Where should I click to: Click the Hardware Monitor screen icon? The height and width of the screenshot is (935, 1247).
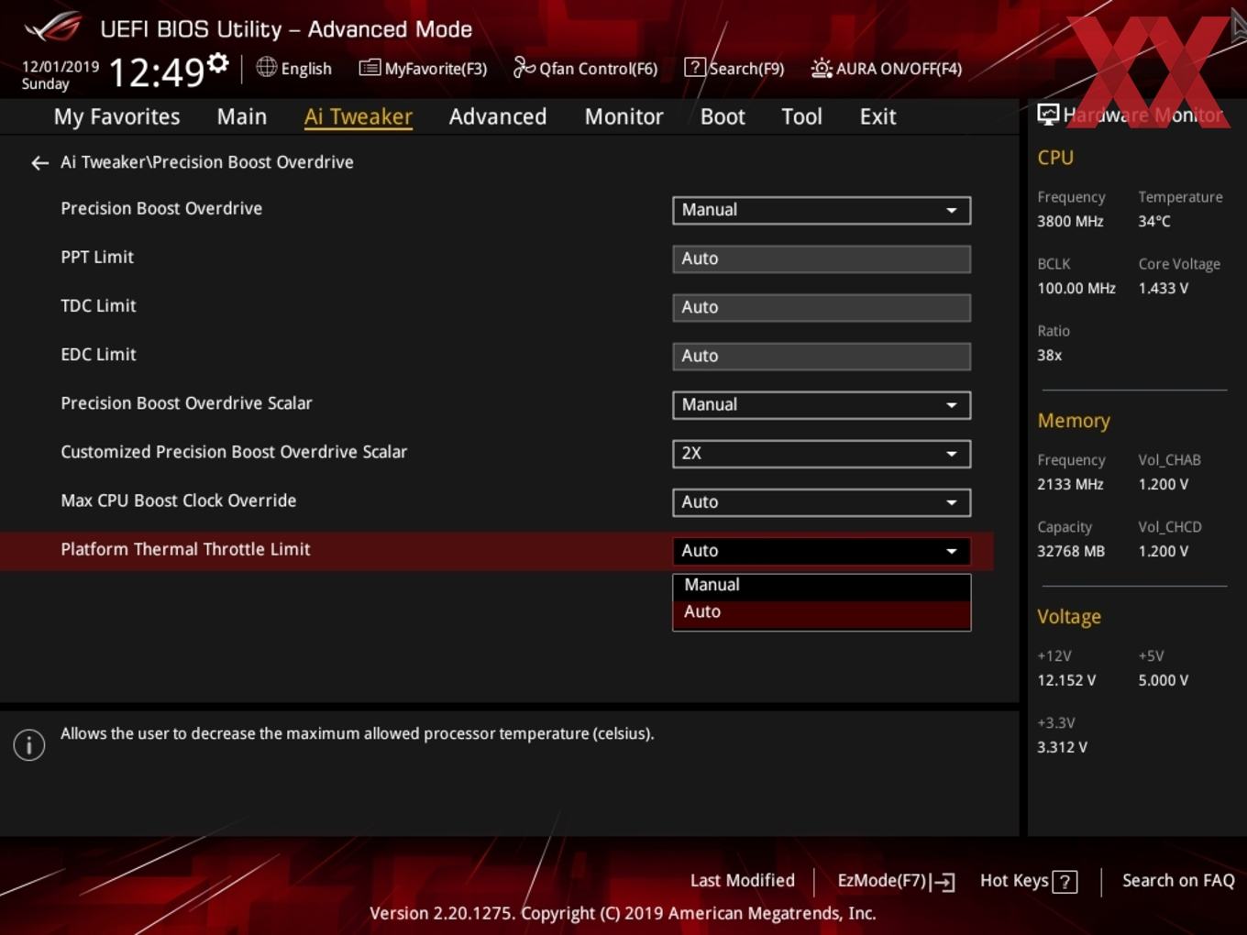tap(1047, 115)
